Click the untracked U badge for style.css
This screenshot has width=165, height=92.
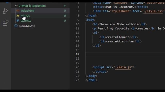(65, 21)
